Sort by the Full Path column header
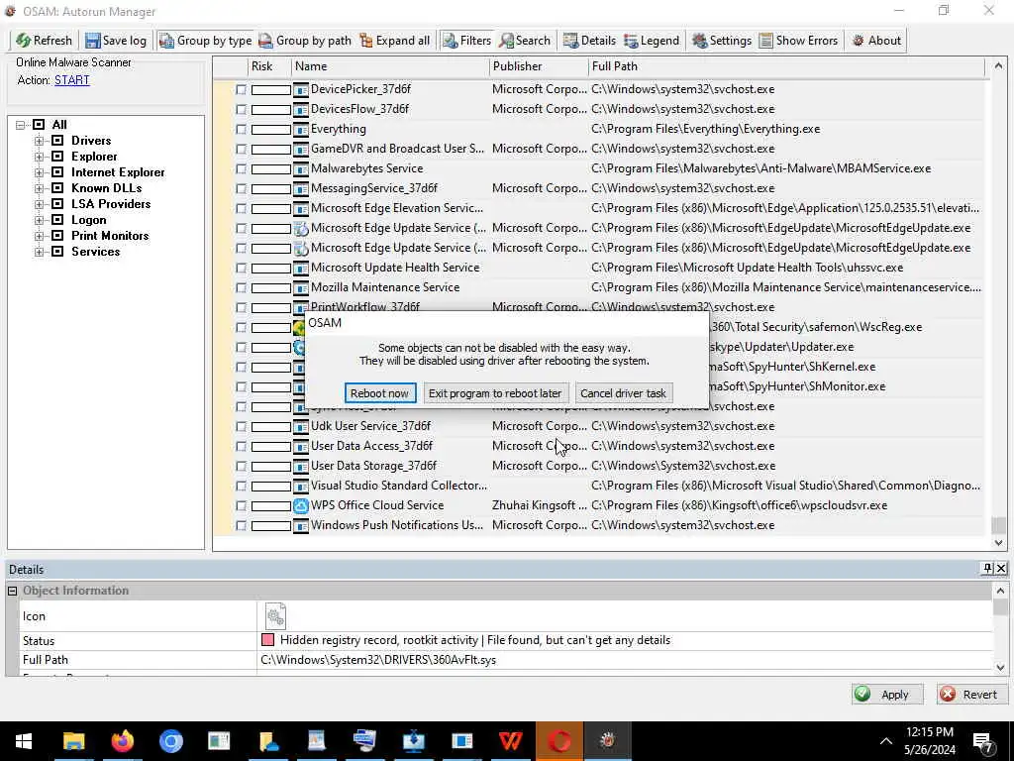 [786, 66]
